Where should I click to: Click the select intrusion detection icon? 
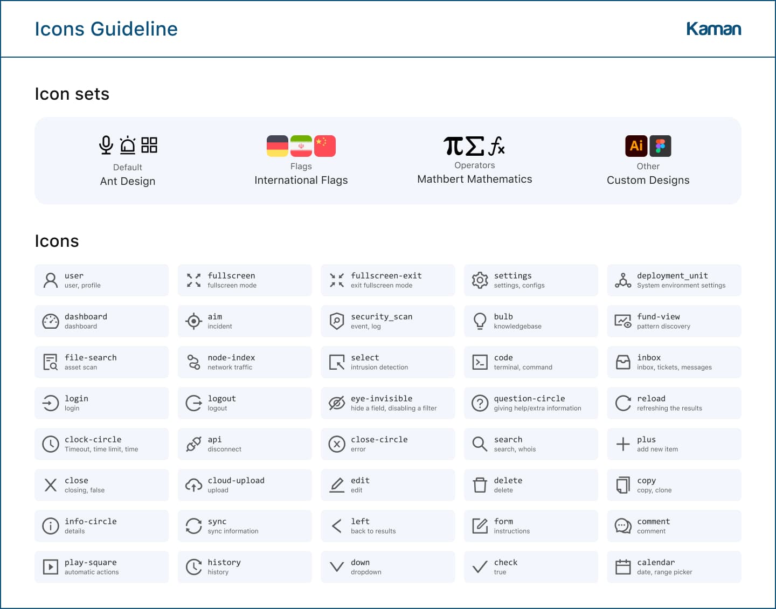tap(337, 362)
